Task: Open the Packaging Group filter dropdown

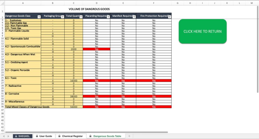Action: [x=62, y=17]
